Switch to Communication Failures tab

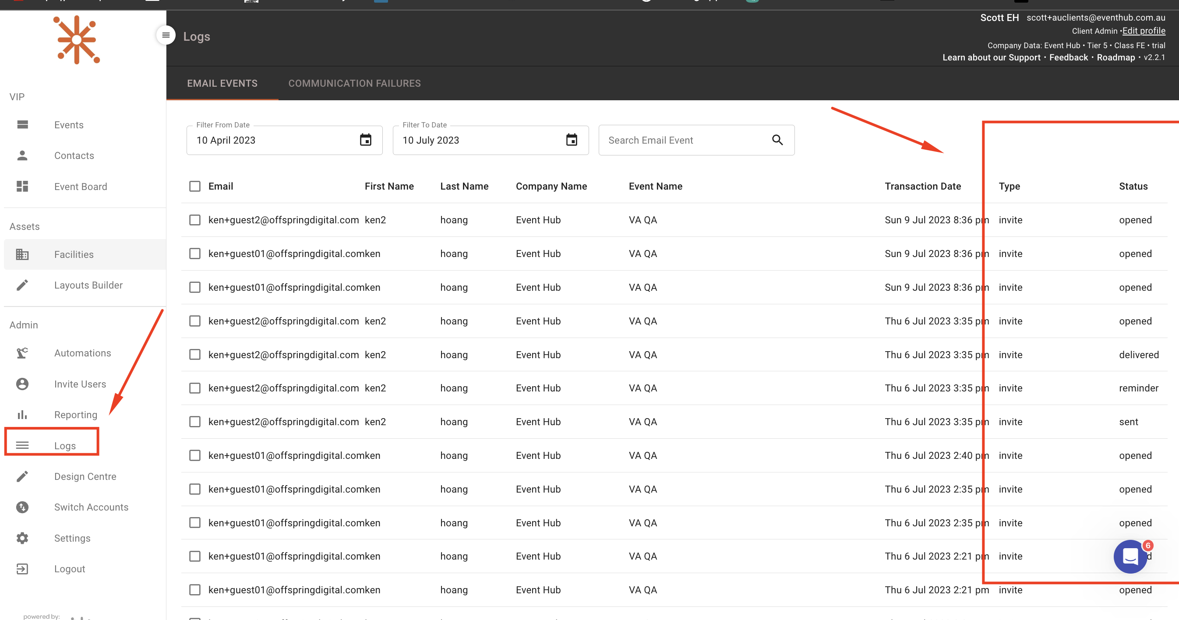tap(354, 83)
